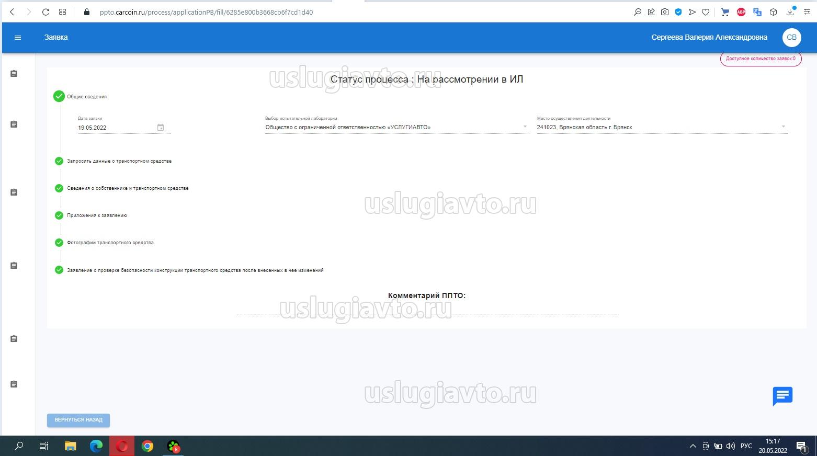This screenshot has height=456, width=817.
Task: Click the Комментарий ППТО text field
Action: [x=426, y=309]
